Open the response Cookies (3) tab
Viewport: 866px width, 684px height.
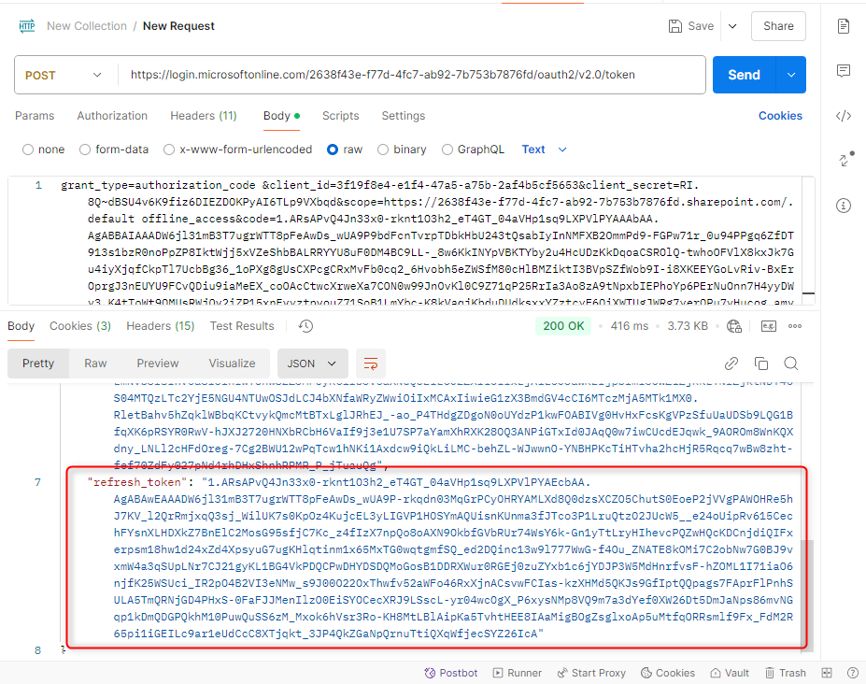coord(80,326)
